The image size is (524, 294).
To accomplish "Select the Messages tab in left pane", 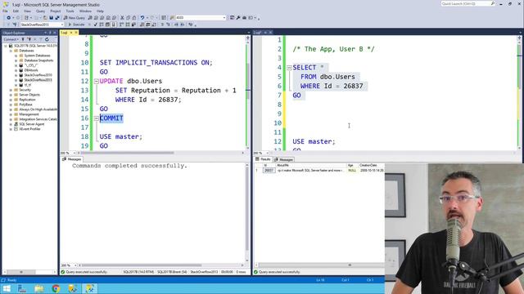I will tap(72, 159).
